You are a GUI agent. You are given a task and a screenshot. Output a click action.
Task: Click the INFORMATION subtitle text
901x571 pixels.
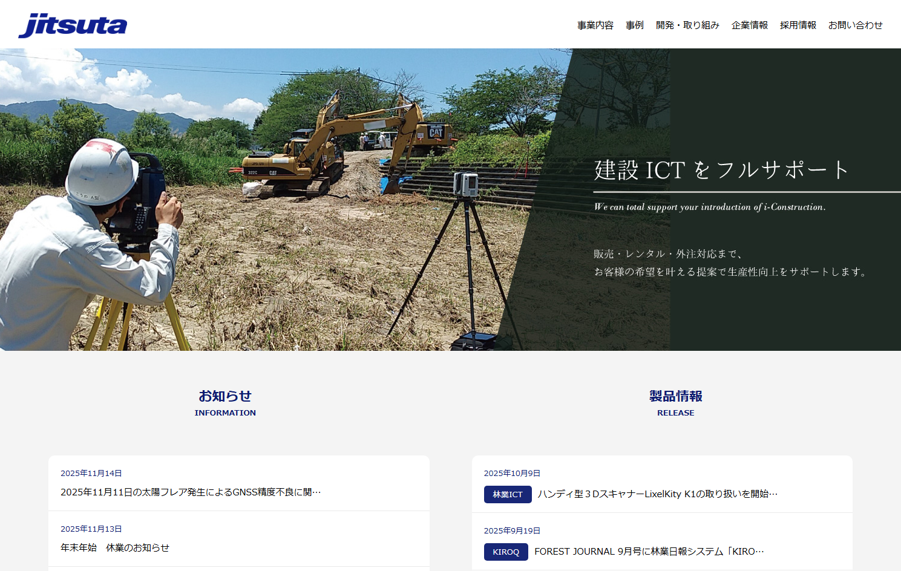(x=225, y=413)
